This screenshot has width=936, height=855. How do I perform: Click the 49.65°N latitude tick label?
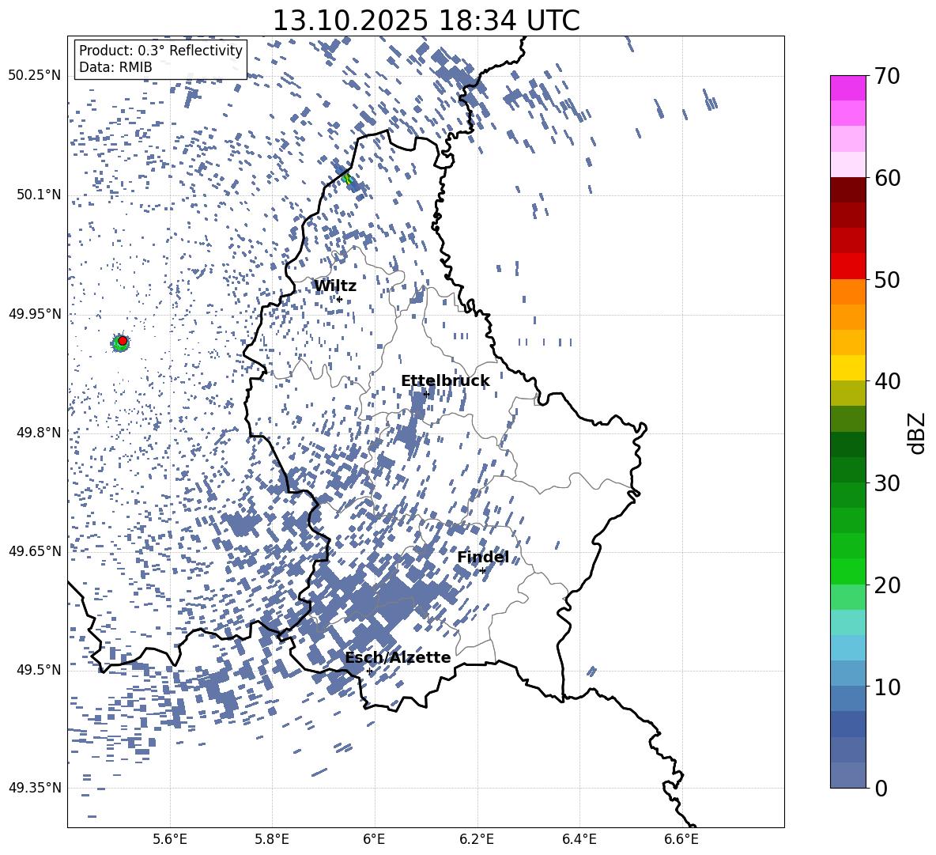pyautogui.click(x=35, y=550)
